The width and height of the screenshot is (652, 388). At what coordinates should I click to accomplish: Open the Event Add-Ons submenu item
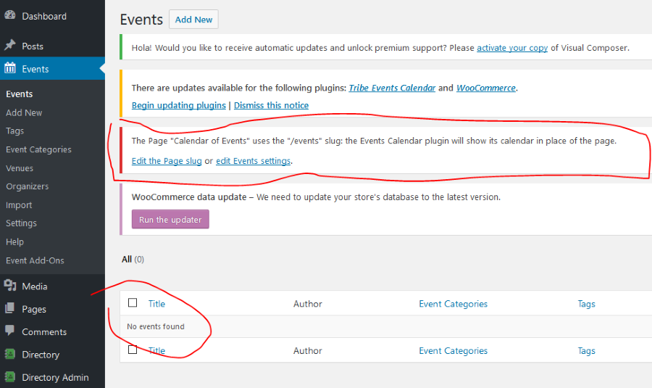click(x=35, y=260)
